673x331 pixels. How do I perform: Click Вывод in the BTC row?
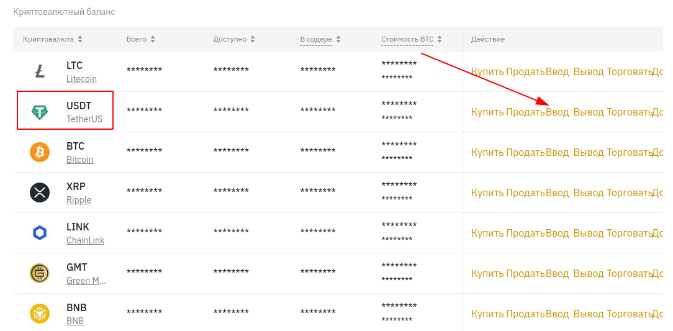pos(589,152)
